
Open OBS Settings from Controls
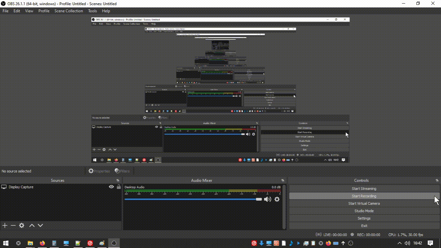(364, 218)
